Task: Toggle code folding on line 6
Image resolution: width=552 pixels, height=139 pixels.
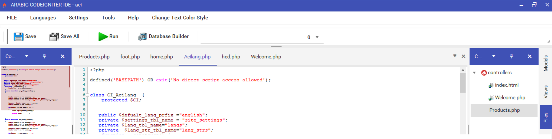Action: pyautogui.click(x=87, y=95)
